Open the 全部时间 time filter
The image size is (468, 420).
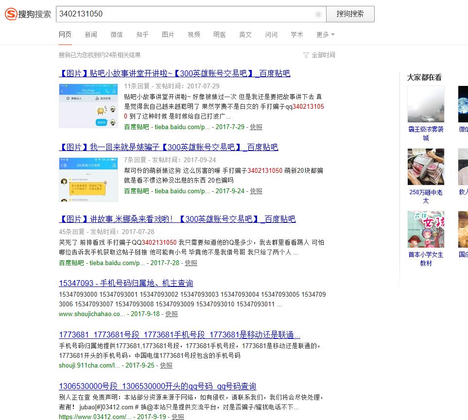[323, 55]
